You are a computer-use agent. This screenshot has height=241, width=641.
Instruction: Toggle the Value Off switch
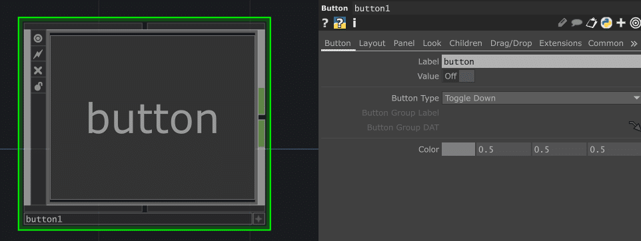(458, 77)
